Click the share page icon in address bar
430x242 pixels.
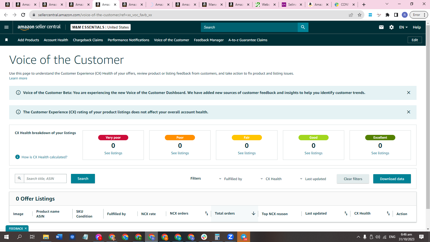click(351, 15)
